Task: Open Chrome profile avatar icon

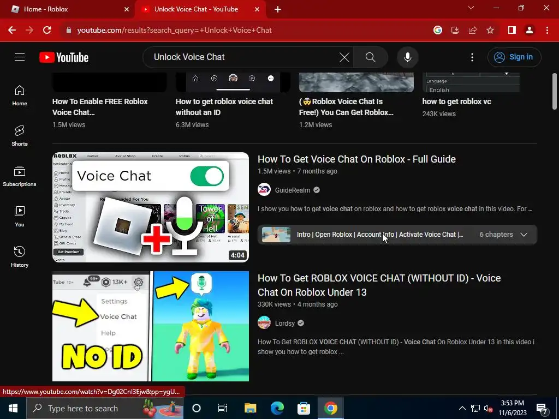Action: click(x=530, y=31)
